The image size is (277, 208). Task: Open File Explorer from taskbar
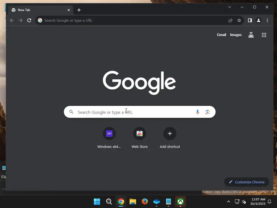point(133,201)
